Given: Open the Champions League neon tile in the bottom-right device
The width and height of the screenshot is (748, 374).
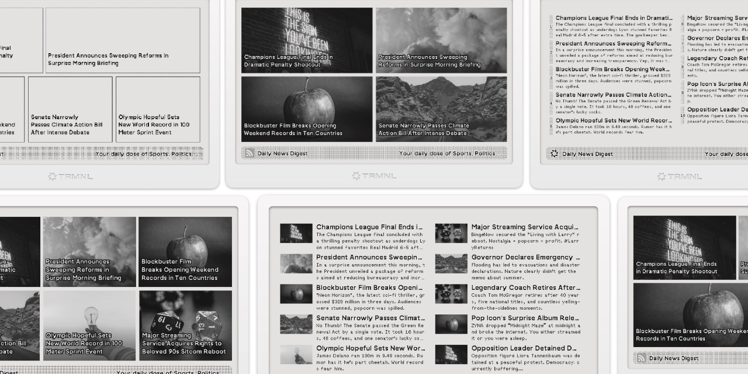Looking at the screenshot, I should coord(685,247).
